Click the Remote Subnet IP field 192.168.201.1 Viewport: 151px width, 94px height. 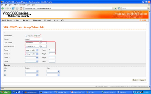coord(32,46)
